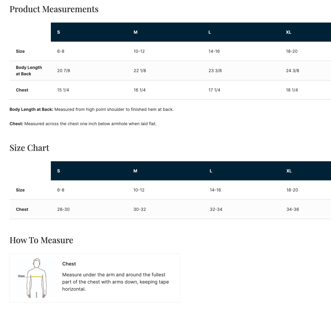
Task: Click the Body Length at Back row label
Action: [29, 71]
